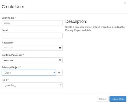Click the Primary Project label
This screenshot has height=103, width=128.
pyautogui.click(x=11, y=67)
